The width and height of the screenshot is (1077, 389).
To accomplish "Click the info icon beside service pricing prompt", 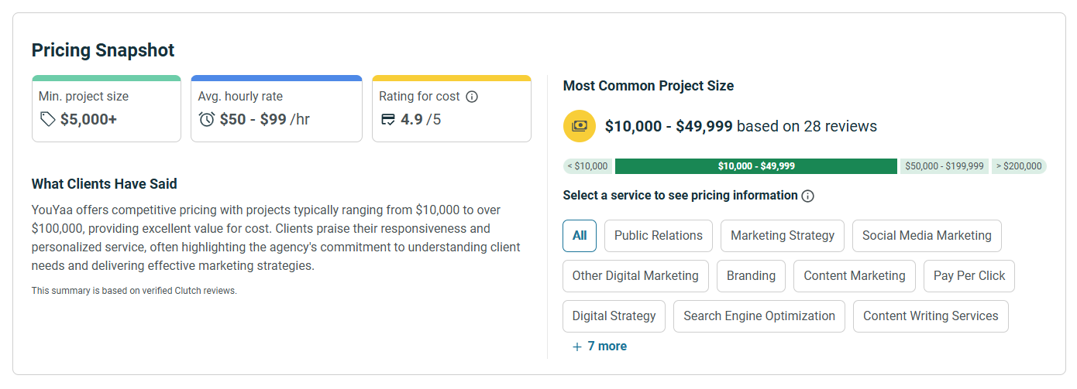I will tap(807, 196).
